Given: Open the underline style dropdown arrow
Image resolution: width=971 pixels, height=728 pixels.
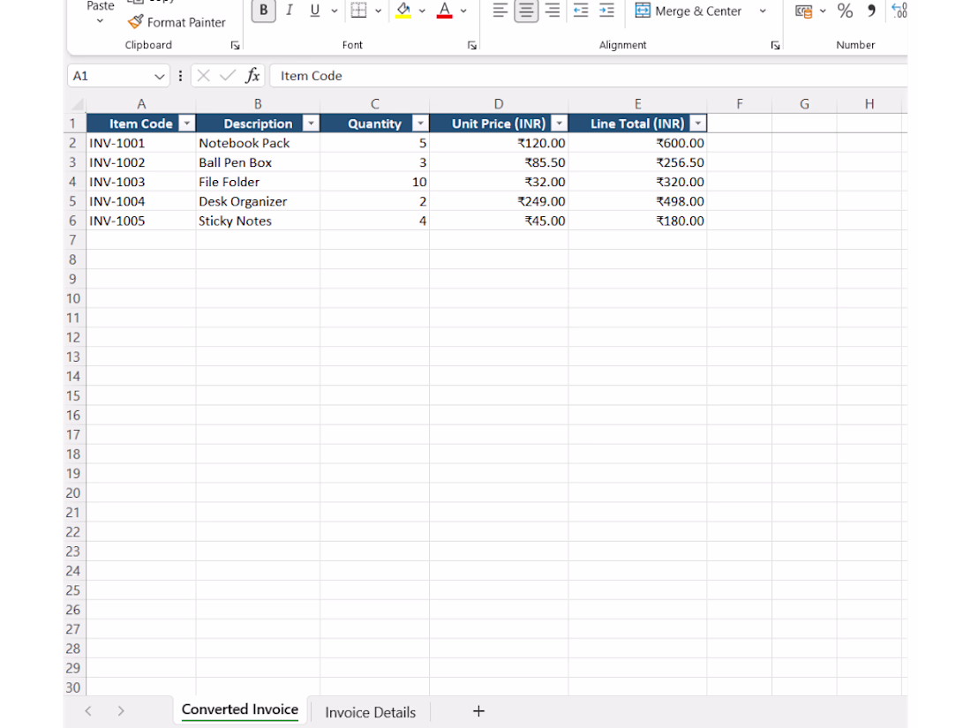Looking at the screenshot, I should click(335, 11).
